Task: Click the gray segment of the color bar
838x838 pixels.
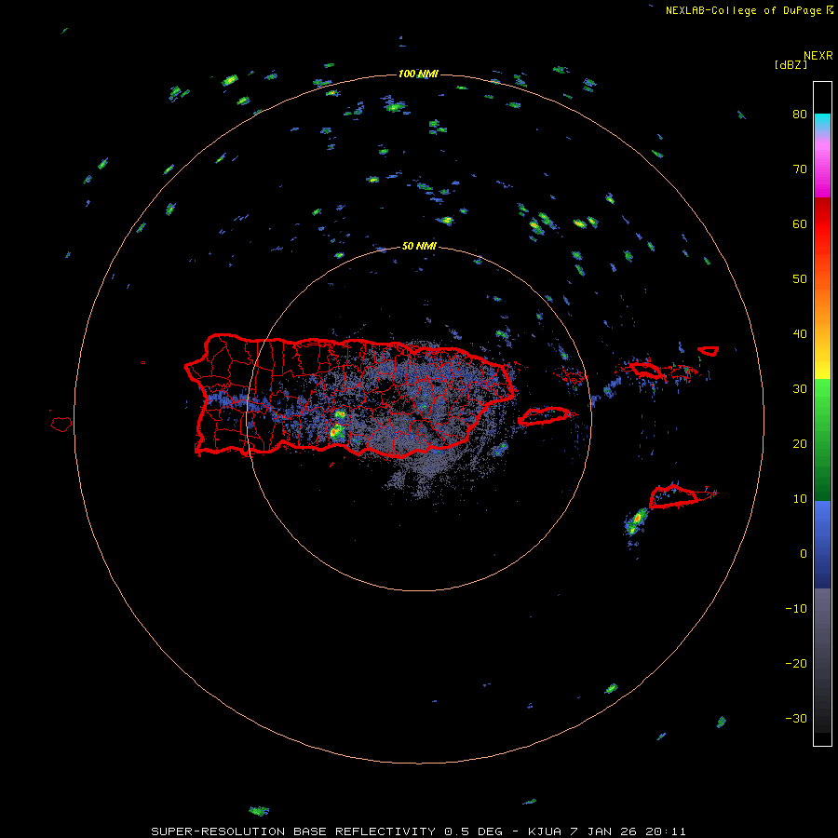Action: (x=822, y=660)
